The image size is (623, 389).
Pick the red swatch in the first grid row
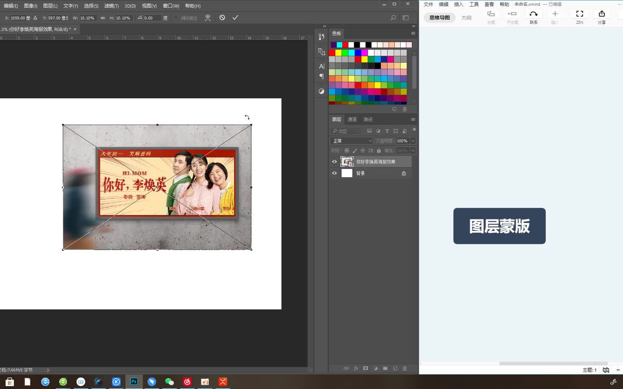point(332,53)
